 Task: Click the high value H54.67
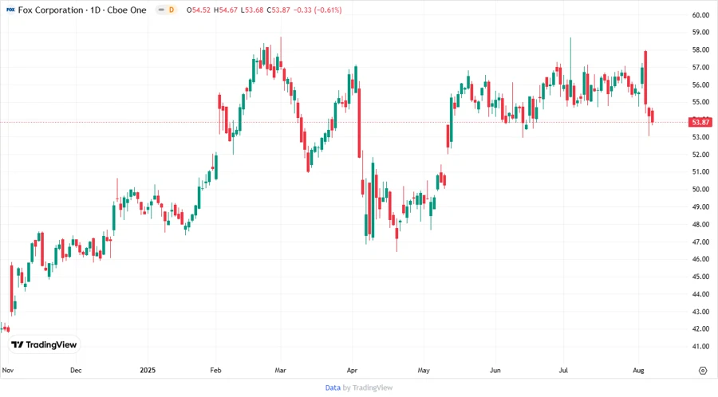(226, 10)
